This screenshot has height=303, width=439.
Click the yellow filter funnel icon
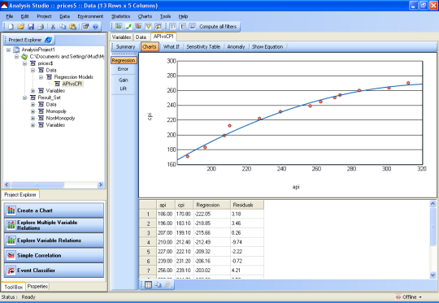(x=149, y=27)
